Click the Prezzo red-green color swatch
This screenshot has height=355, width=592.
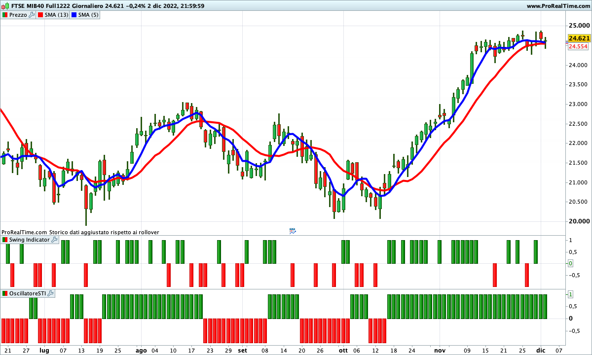click(5, 15)
